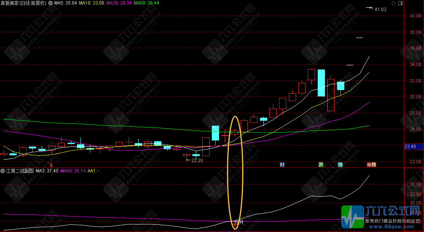Click MA3 label in sub-chart header
Viewport: 424px width, 232px height.
(x=47, y=171)
